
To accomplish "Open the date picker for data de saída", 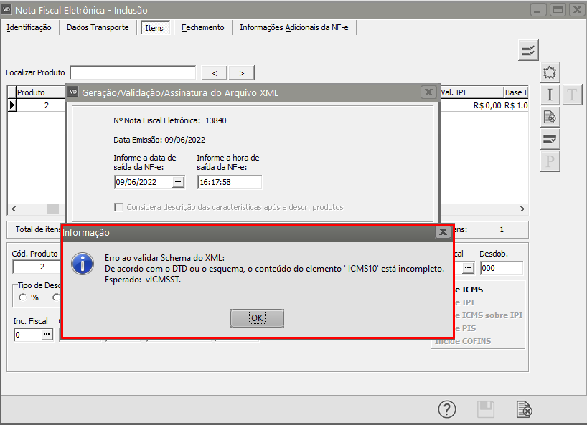I will click(x=178, y=182).
